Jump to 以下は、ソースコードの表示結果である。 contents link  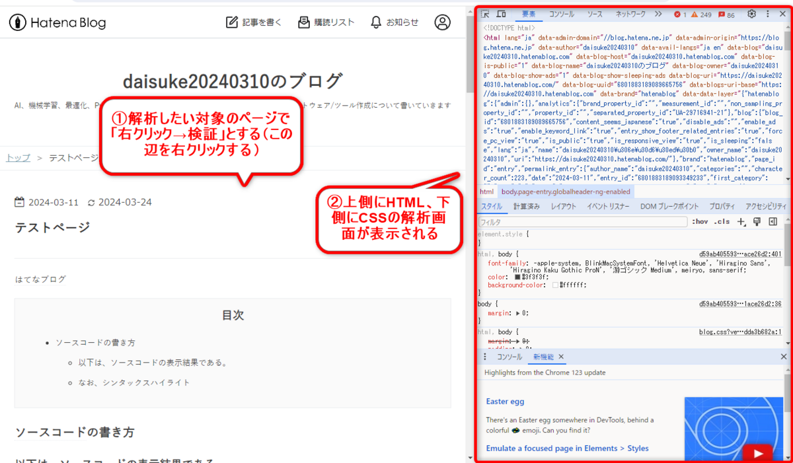click(x=153, y=363)
